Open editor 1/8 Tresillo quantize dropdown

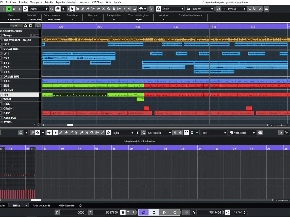tap(159, 133)
